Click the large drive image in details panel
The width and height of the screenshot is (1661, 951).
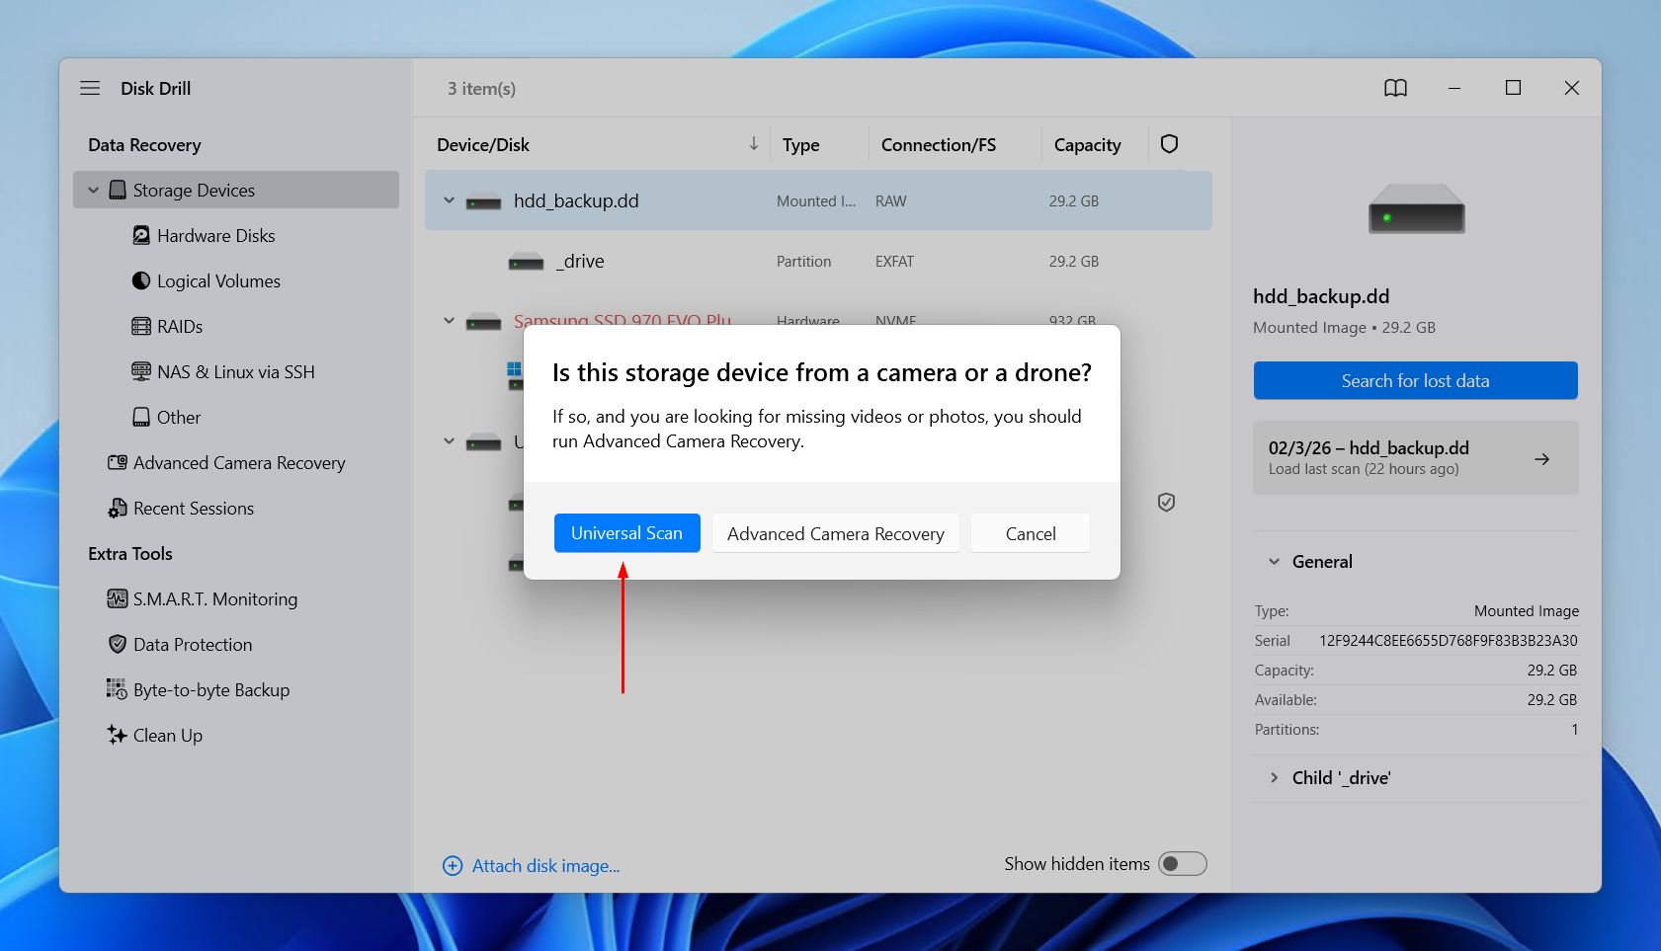tap(1416, 208)
